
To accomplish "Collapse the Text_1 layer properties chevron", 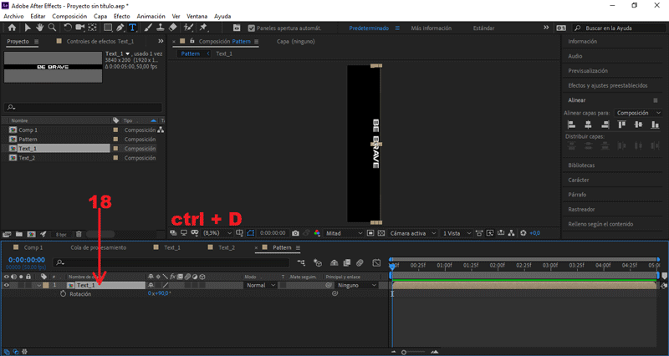I will (38, 285).
